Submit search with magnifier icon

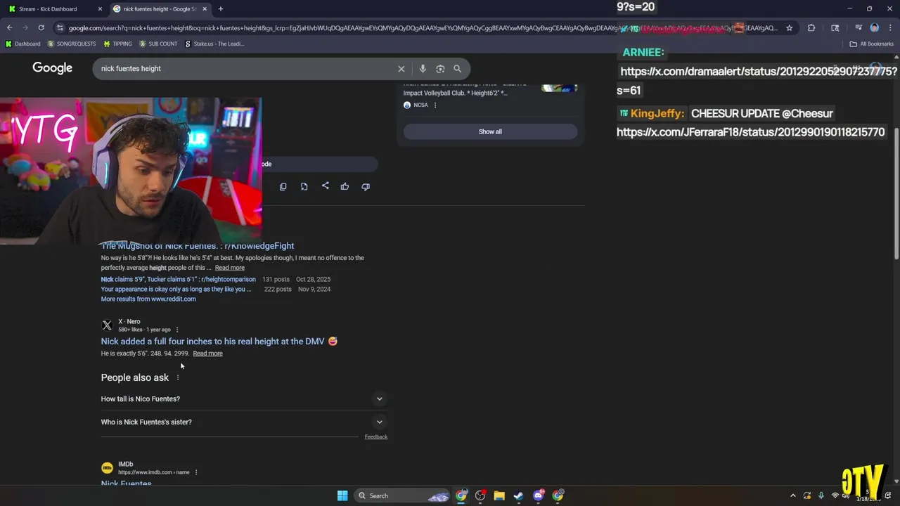(458, 69)
